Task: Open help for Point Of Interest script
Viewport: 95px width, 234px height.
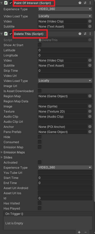Action: pos(80,3)
